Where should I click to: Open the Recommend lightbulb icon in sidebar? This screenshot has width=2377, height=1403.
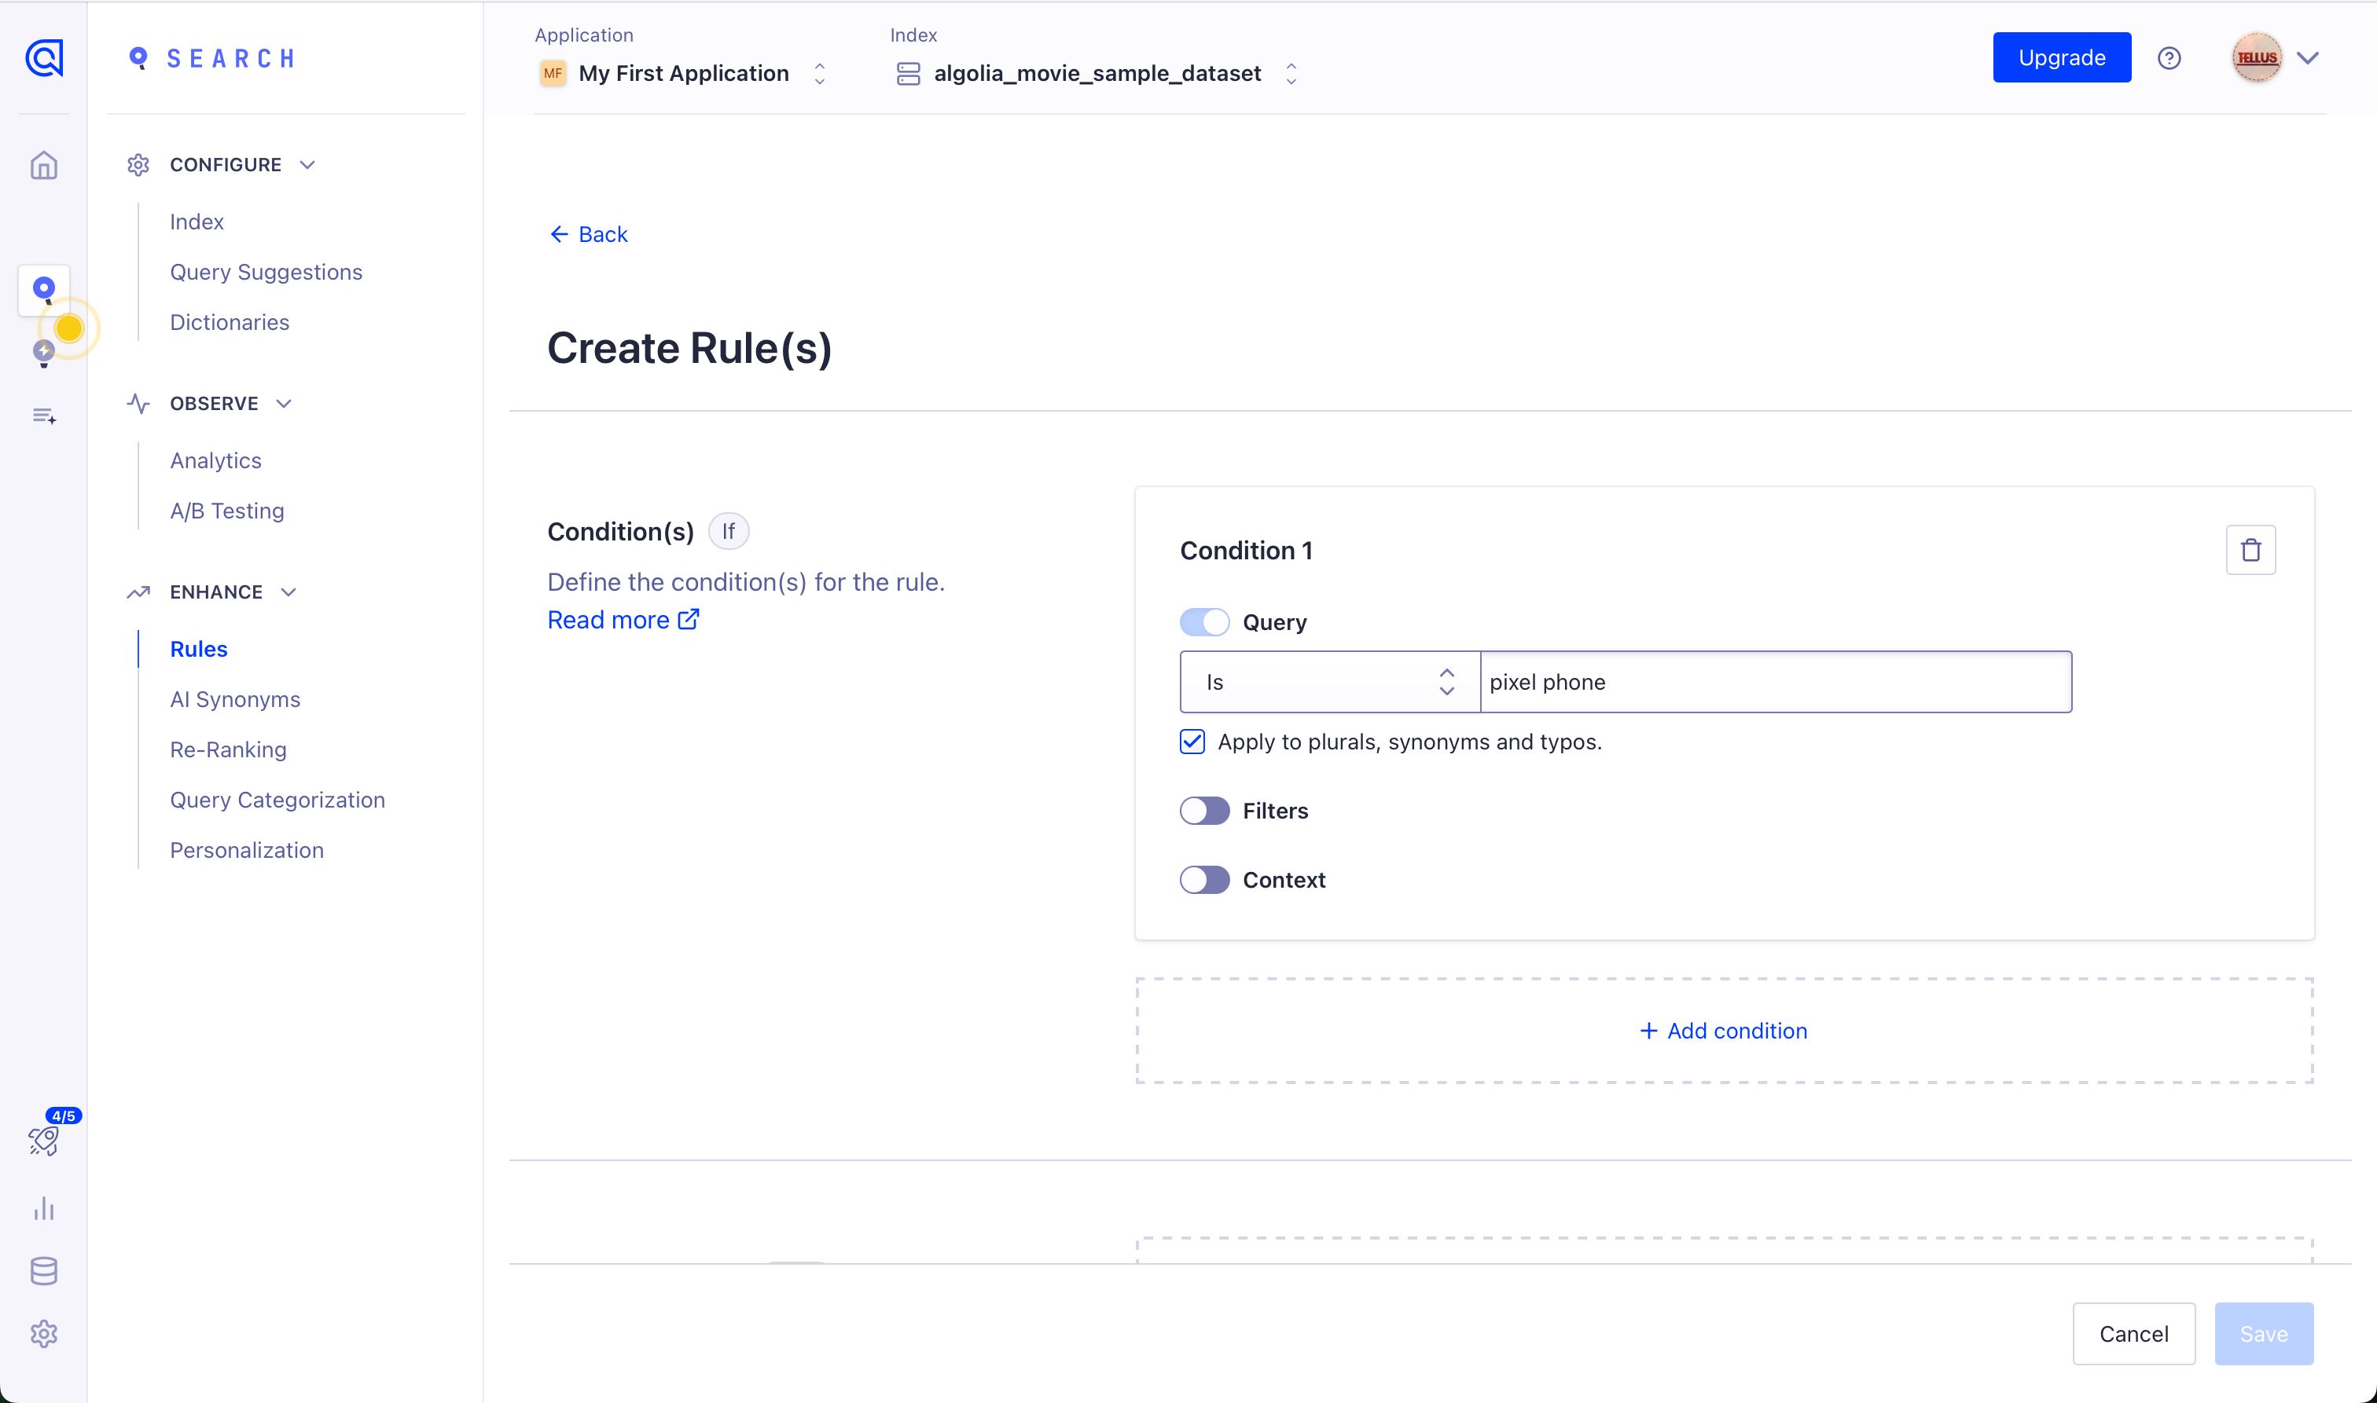coord(43,352)
